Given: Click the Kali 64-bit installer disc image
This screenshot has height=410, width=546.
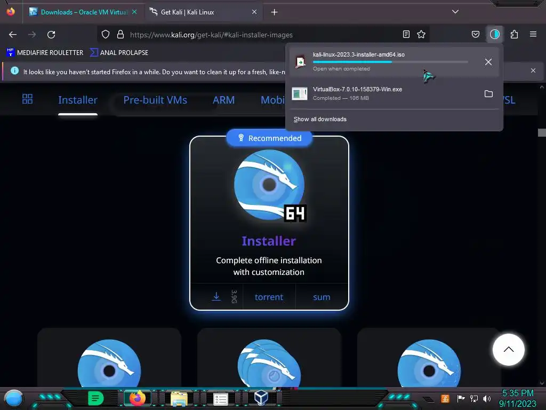Looking at the screenshot, I should pos(269,185).
